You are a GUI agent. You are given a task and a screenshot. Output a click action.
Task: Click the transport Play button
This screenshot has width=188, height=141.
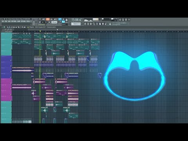tap(43, 22)
